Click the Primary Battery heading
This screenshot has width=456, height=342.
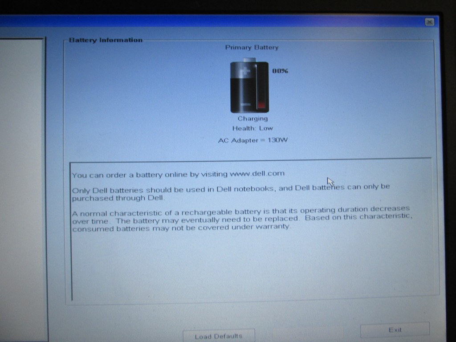click(x=252, y=47)
